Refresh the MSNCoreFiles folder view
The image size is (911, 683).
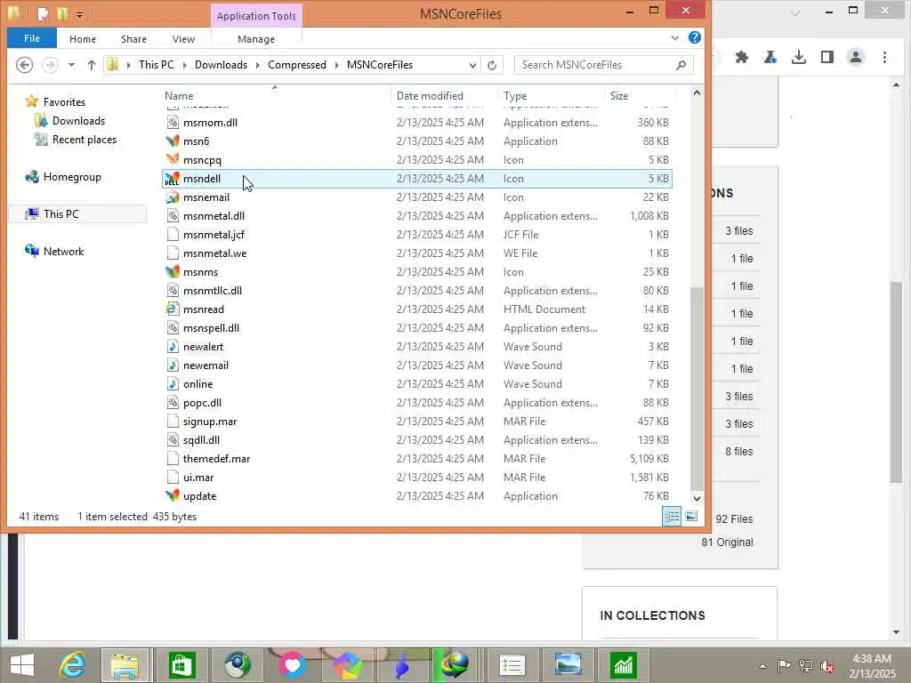(x=492, y=65)
